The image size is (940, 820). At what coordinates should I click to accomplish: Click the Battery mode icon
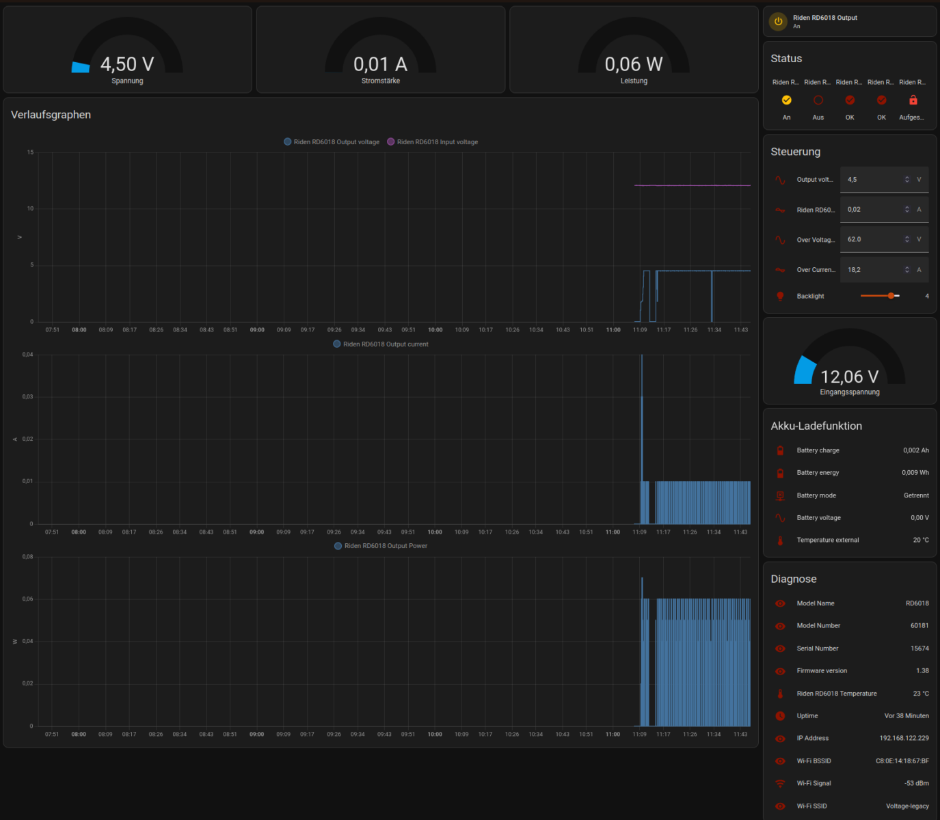[x=780, y=495]
